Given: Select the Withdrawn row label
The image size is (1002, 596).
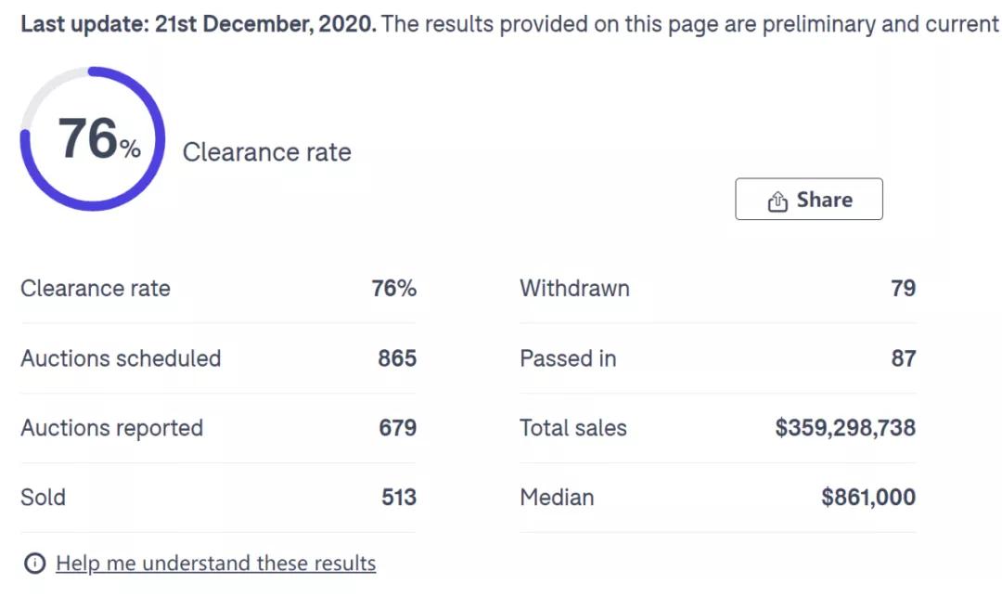Looking at the screenshot, I should point(574,289).
